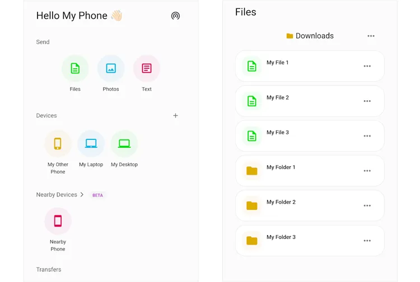Click the Transfers section heading
Screen dimensions: 420x282
coord(49,270)
